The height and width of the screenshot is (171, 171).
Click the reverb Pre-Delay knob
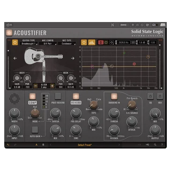76,113
